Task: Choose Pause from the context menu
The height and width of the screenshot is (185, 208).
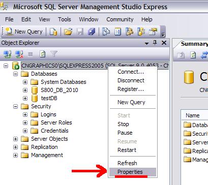Action: pyautogui.click(x=133, y=133)
